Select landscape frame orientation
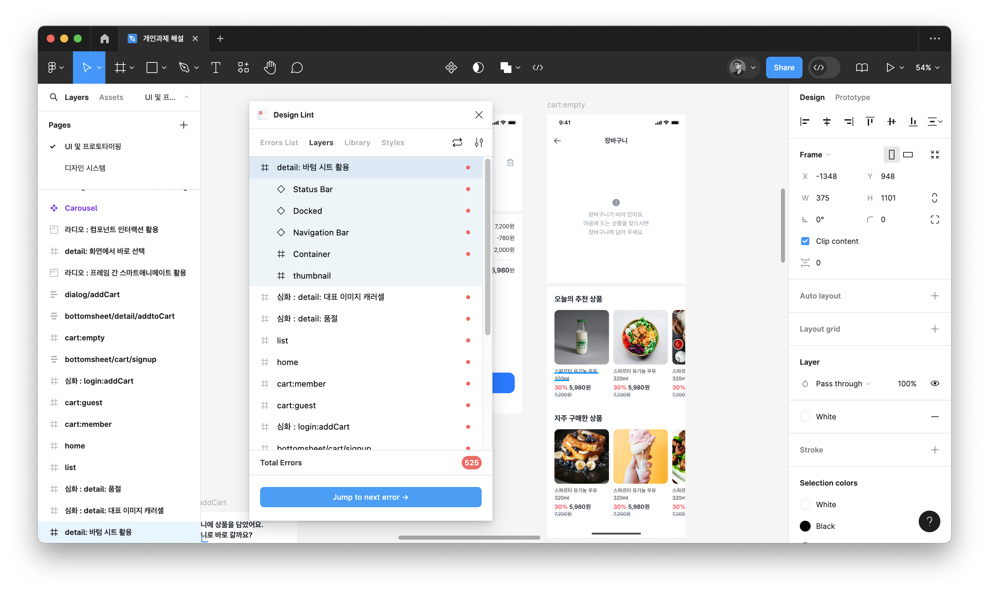Screen dimensions: 989x593 click(908, 155)
